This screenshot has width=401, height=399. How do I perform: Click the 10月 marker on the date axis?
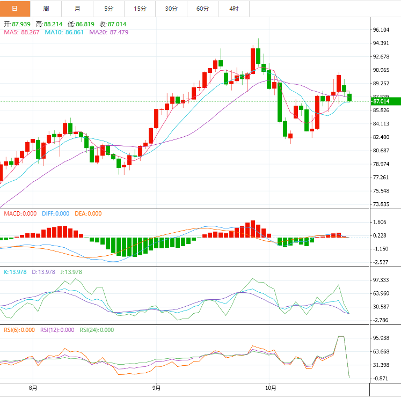click(271, 387)
